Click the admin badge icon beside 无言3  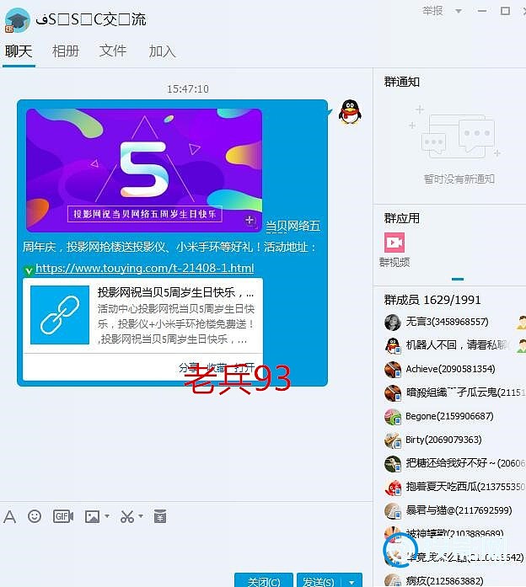521,322
